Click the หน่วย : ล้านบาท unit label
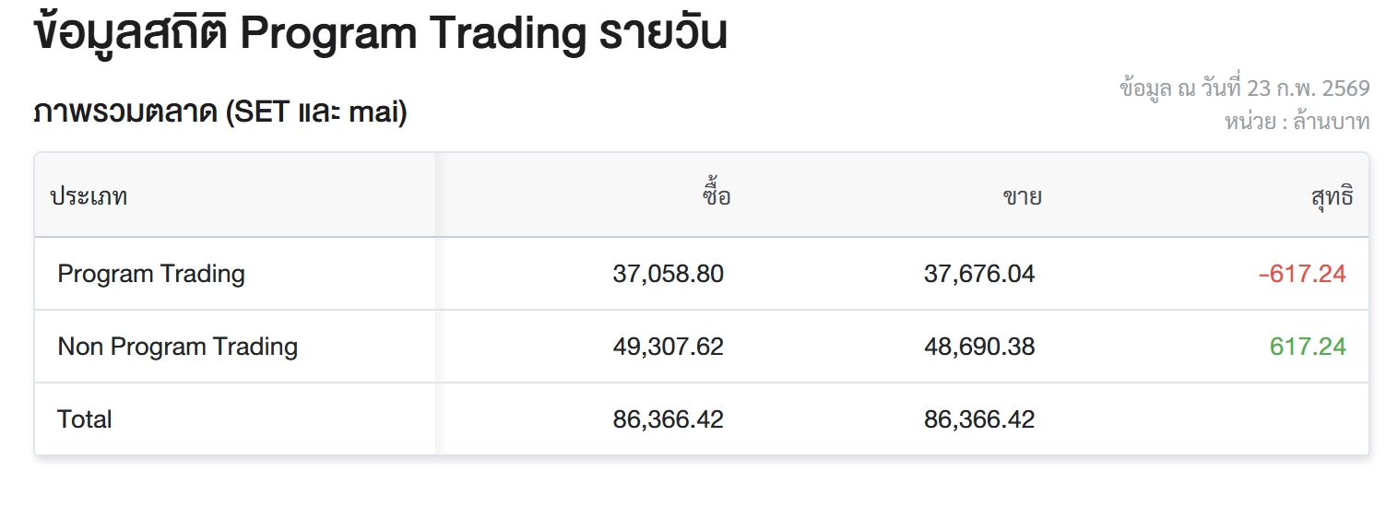The height and width of the screenshot is (507, 1398). coord(1297,121)
